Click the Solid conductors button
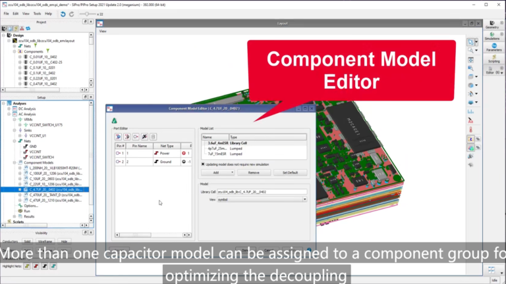 tap(27, 241)
